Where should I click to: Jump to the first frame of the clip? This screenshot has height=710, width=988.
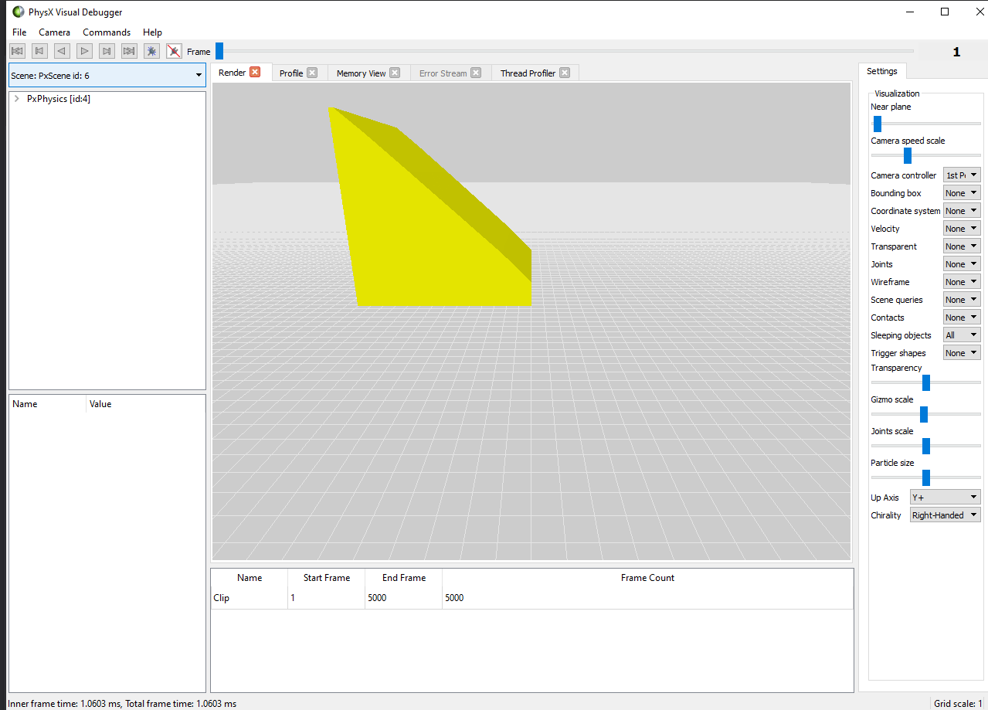point(17,51)
